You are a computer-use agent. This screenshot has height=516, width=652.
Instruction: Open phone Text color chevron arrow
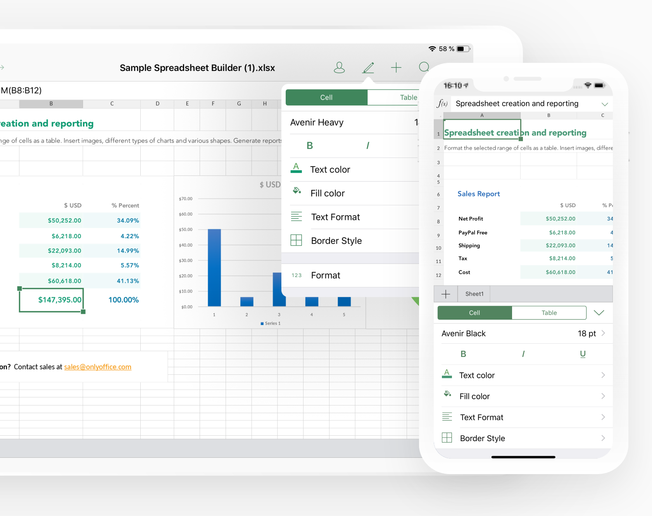point(603,375)
